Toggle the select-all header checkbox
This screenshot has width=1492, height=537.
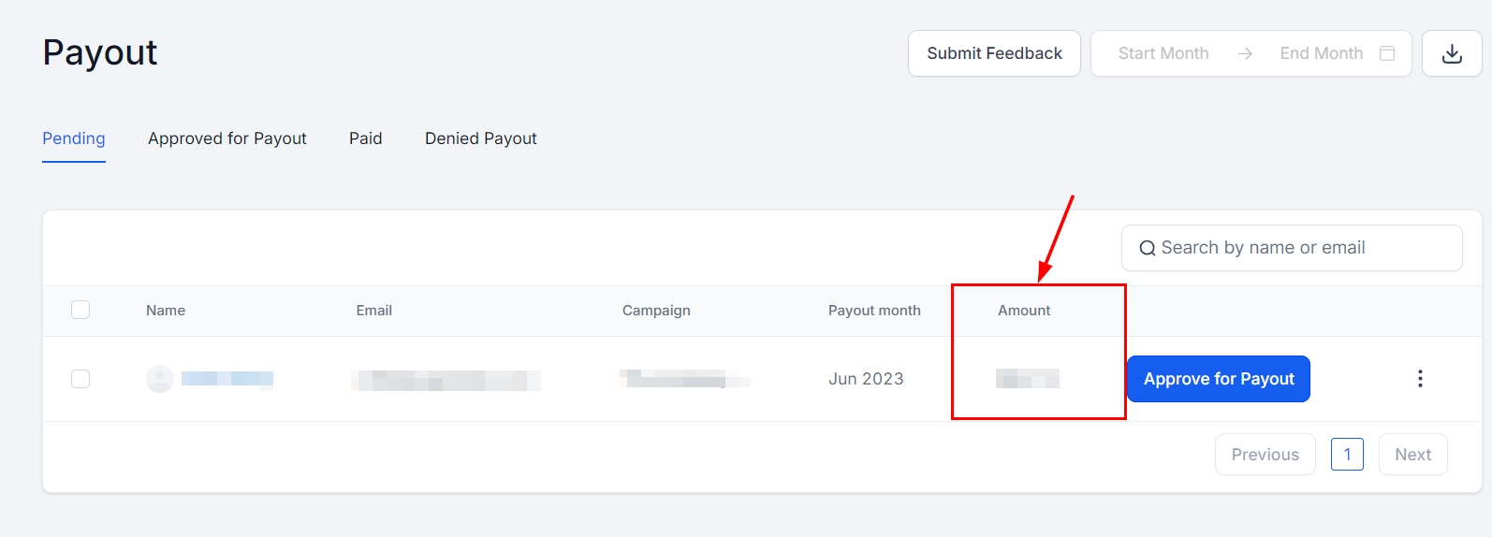(80, 310)
